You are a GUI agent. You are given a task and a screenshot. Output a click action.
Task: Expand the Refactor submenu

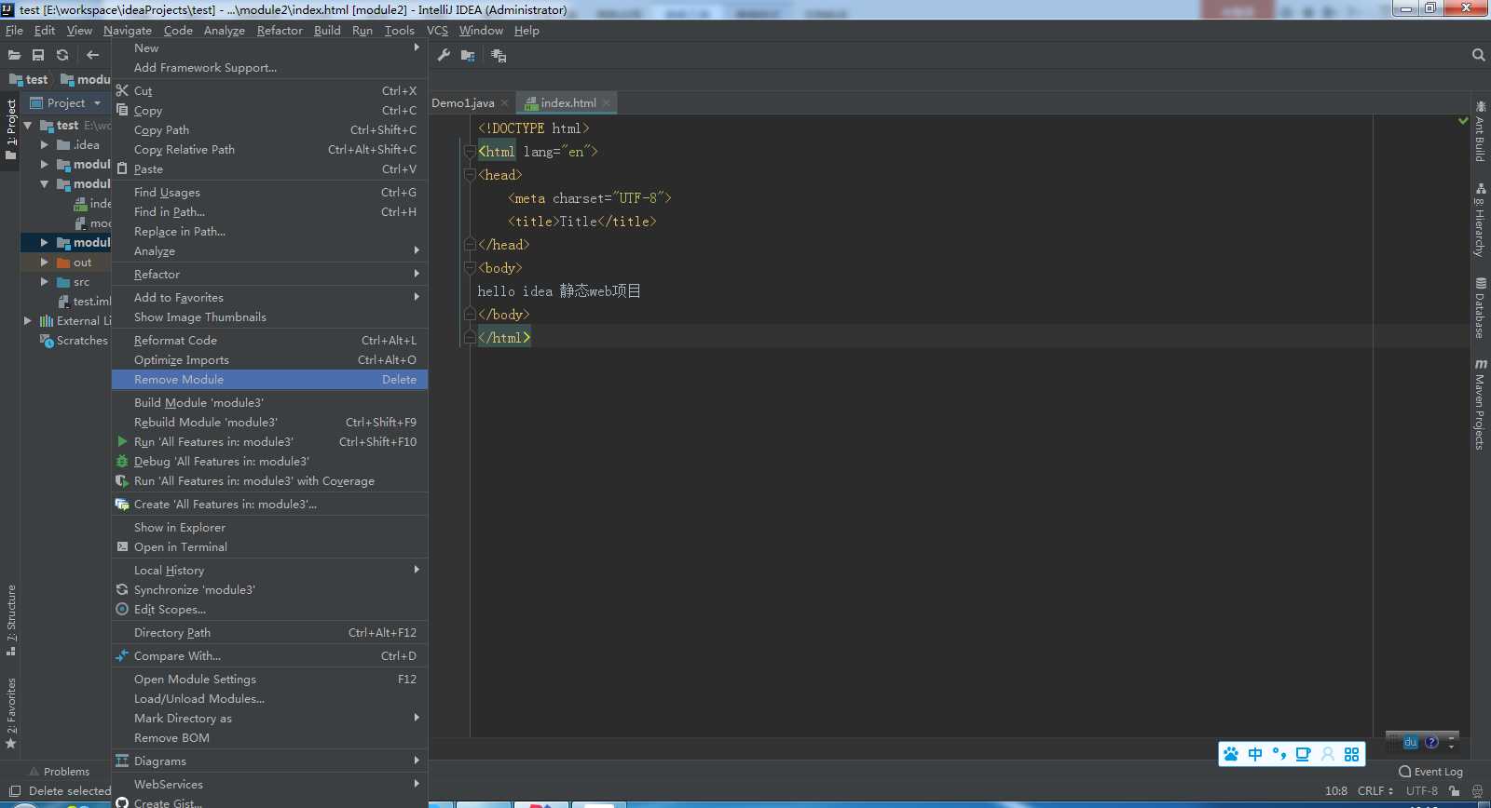[x=269, y=275]
